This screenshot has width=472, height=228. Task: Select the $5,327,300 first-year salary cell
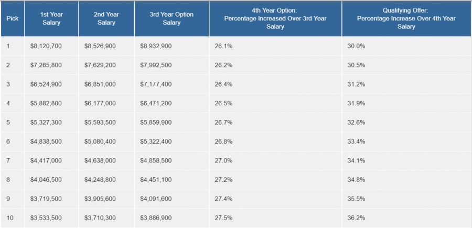[46, 122]
